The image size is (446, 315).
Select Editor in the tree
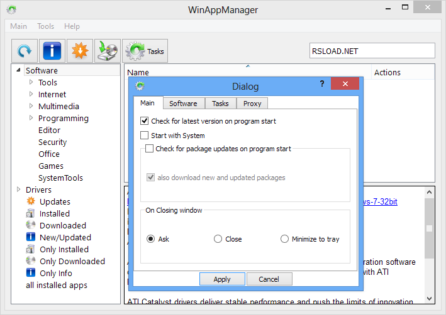(x=50, y=130)
